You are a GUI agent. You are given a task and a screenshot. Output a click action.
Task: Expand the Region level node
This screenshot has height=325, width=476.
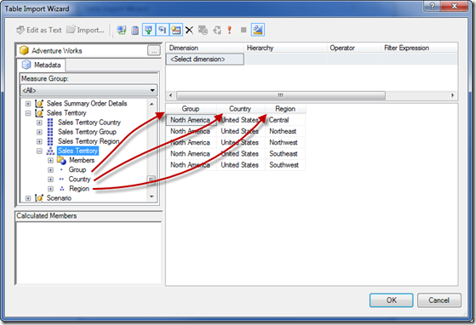pos(50,189)
